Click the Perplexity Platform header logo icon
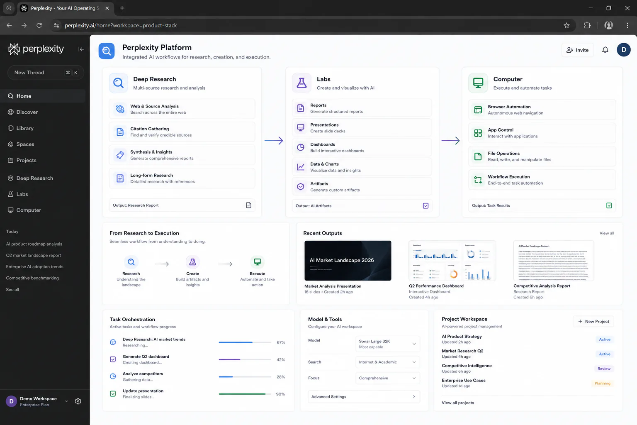The width and height of the screenshot is (637, 425). point(107,51)
